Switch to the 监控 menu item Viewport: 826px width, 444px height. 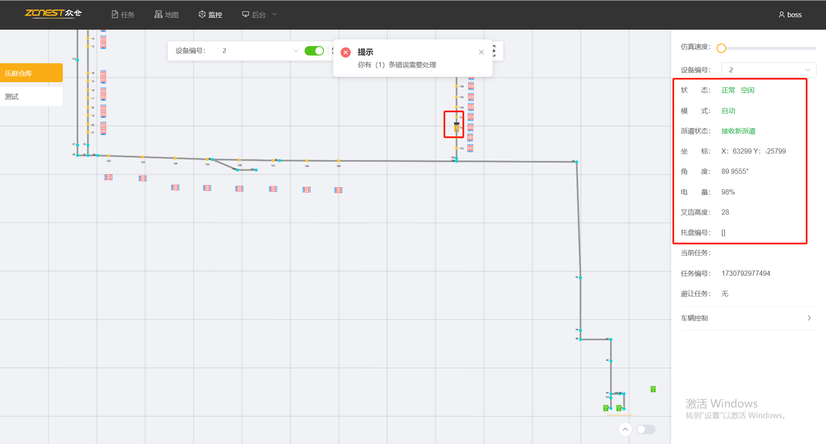(210, 15)
